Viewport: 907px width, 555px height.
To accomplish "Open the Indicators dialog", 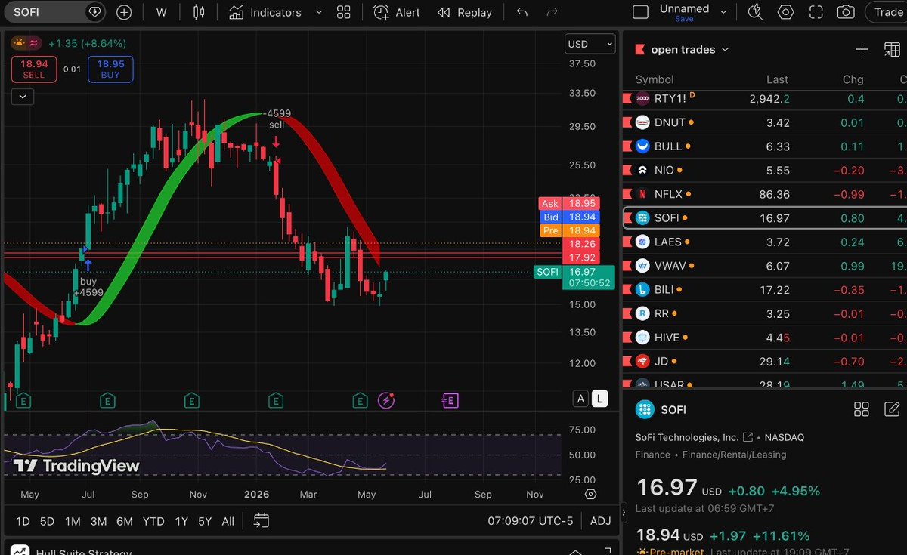I will click(265, 12).
